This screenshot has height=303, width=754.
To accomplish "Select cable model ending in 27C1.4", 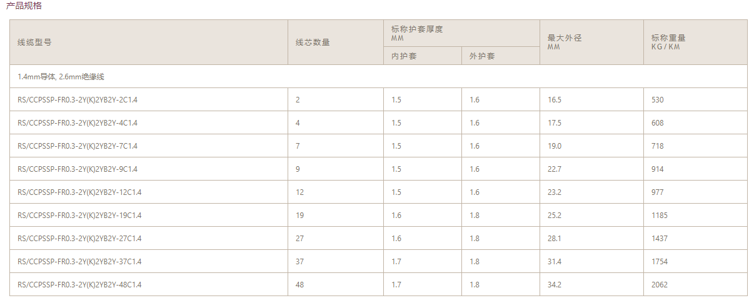I will (79, 239).
